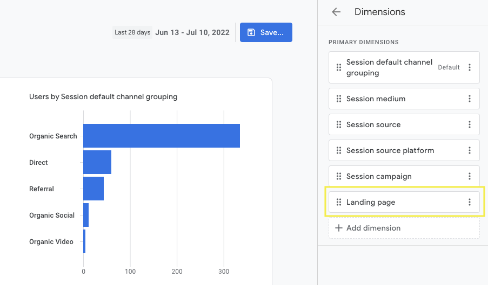Click the Organic Search bar in chart
488x285 pixels.
tap(161, 136)
